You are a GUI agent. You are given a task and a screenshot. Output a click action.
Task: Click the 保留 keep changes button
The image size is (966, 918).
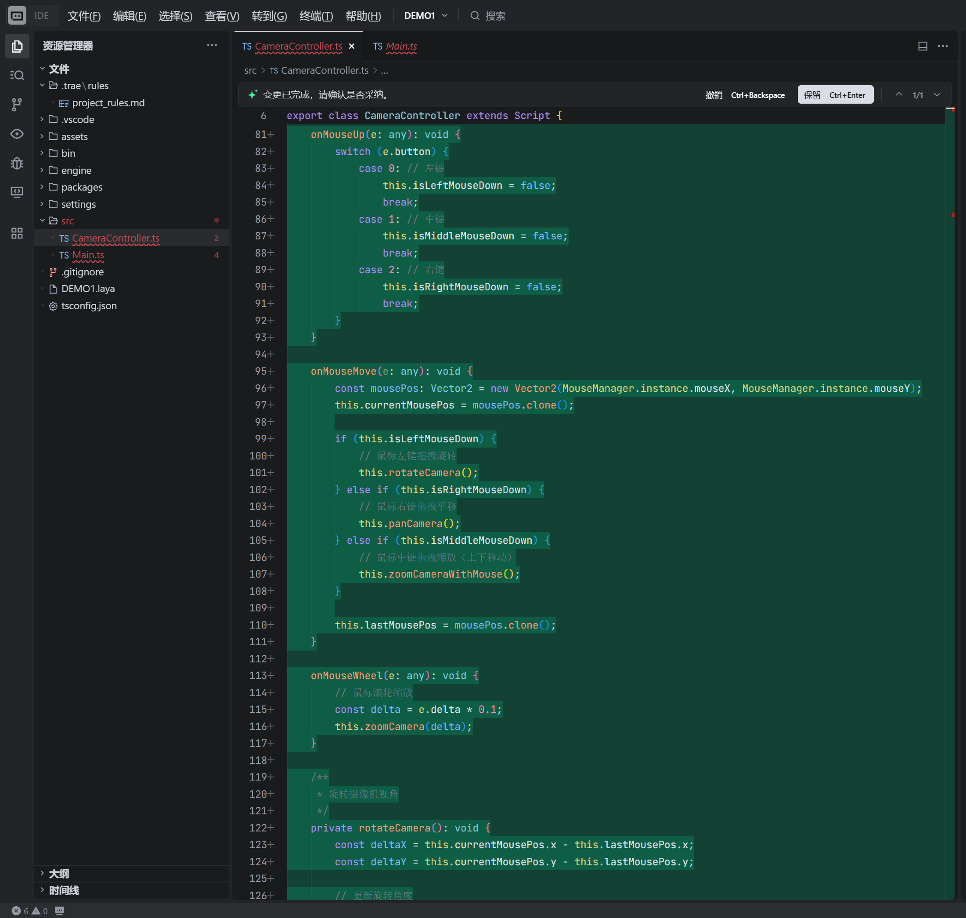(x=835, y=95)
